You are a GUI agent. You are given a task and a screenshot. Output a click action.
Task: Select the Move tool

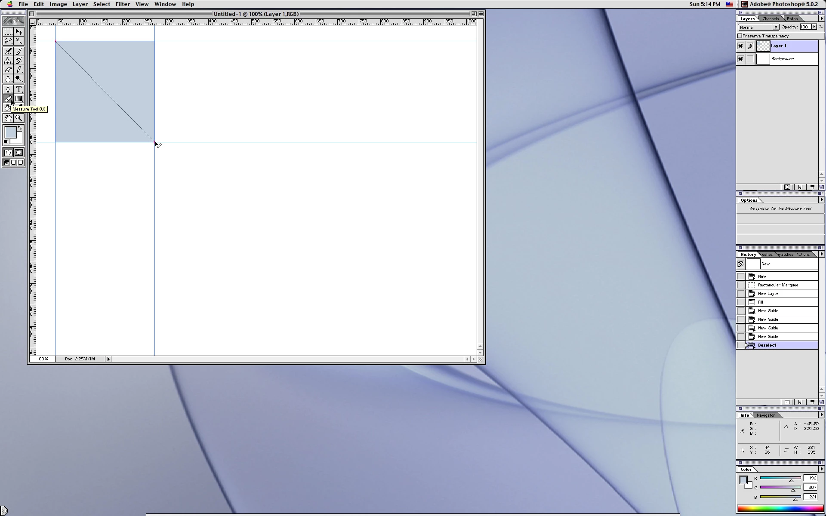tap(19, 32)
